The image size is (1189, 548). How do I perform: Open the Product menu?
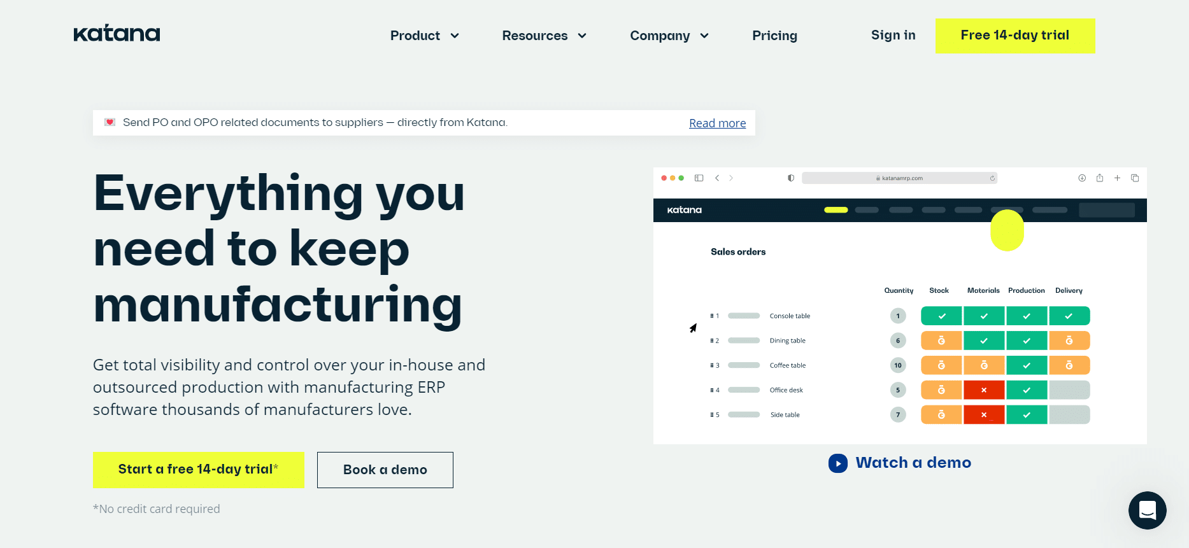point(415,36)
